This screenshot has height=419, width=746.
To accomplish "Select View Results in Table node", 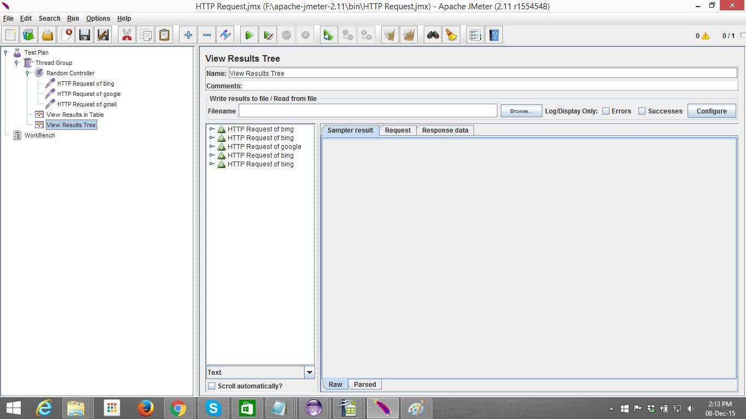I will [x=75, y=115].
